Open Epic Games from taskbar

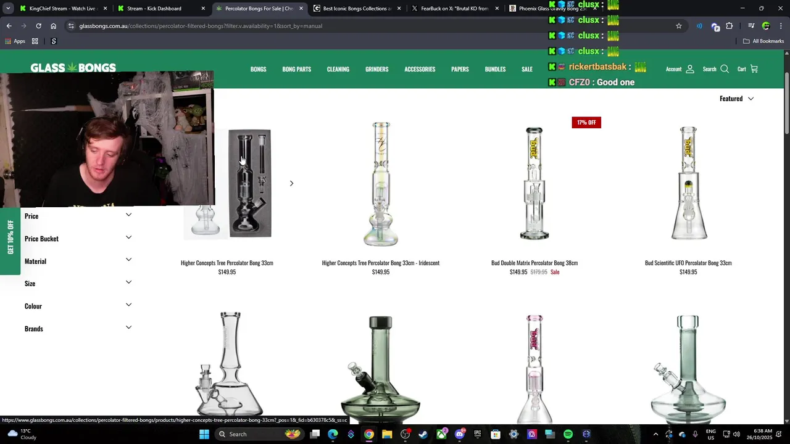coord(477,434)
